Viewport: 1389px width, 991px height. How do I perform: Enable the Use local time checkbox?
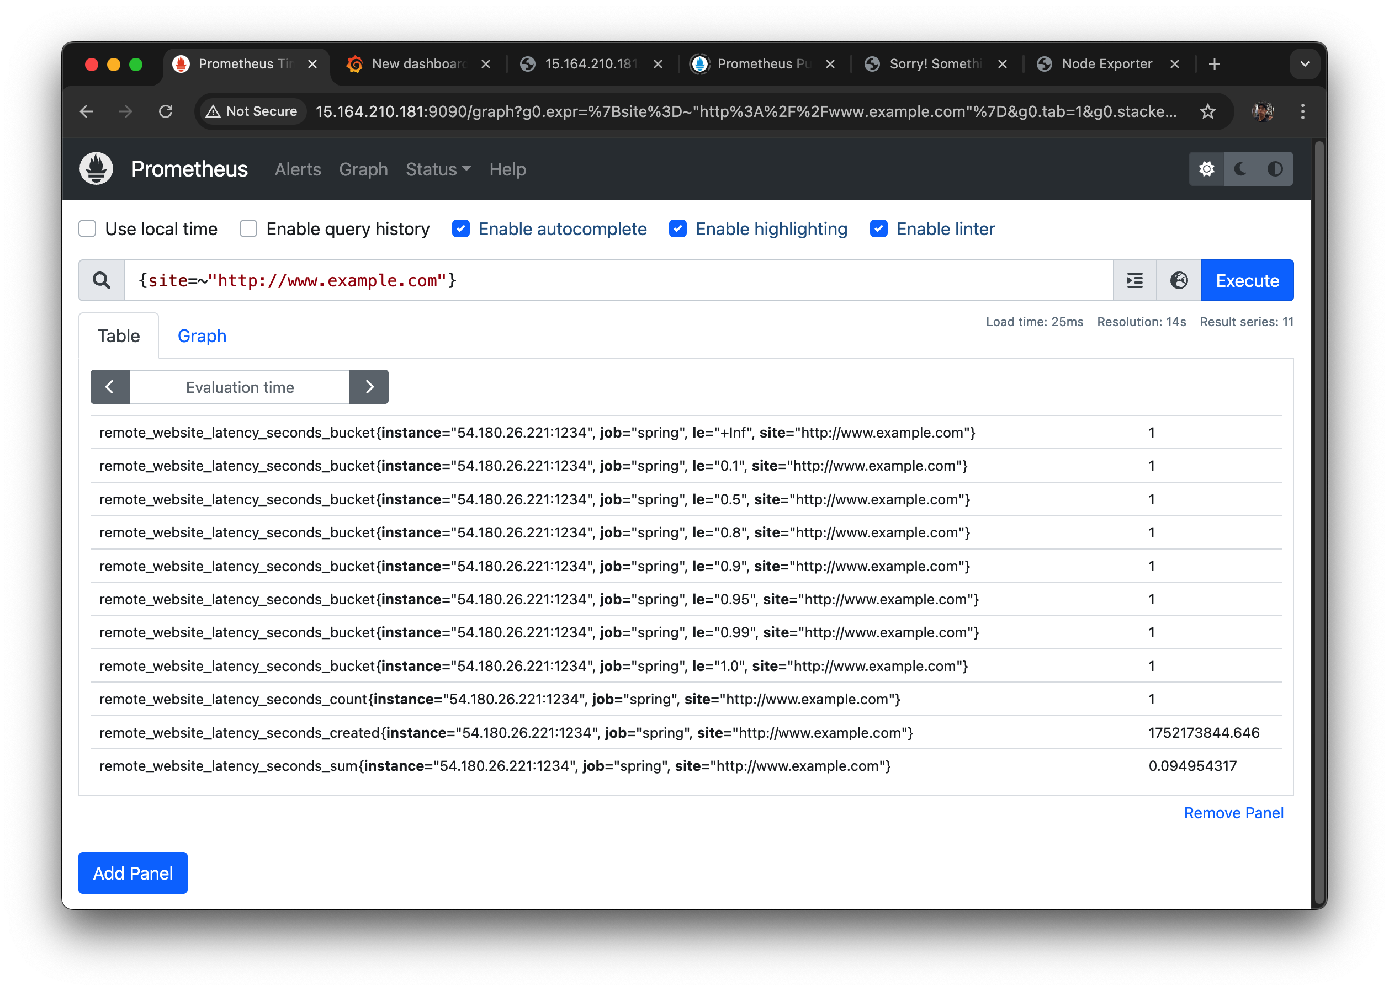coord(87,229)
